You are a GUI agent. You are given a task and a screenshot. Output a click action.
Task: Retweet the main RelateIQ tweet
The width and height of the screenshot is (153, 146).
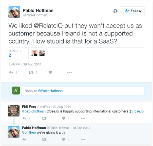pyautogui.click(x=31, y=72)
